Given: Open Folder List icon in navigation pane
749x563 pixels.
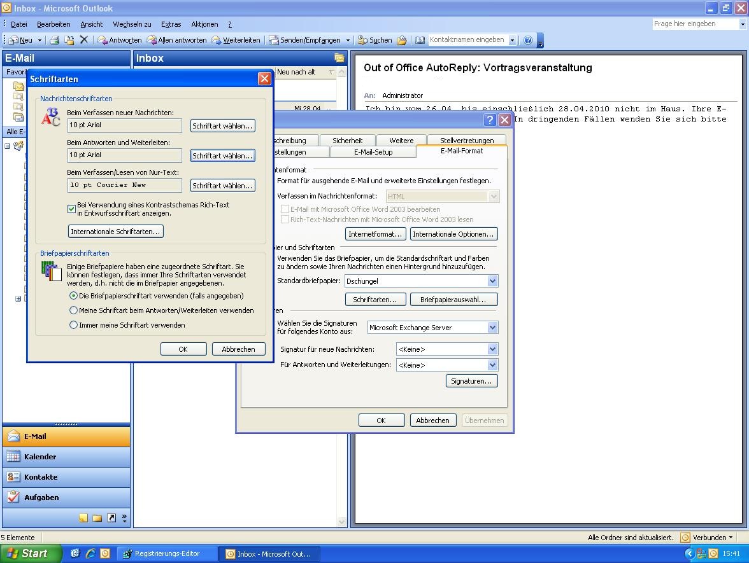Looking at the screenshot, I should [97, 518].
